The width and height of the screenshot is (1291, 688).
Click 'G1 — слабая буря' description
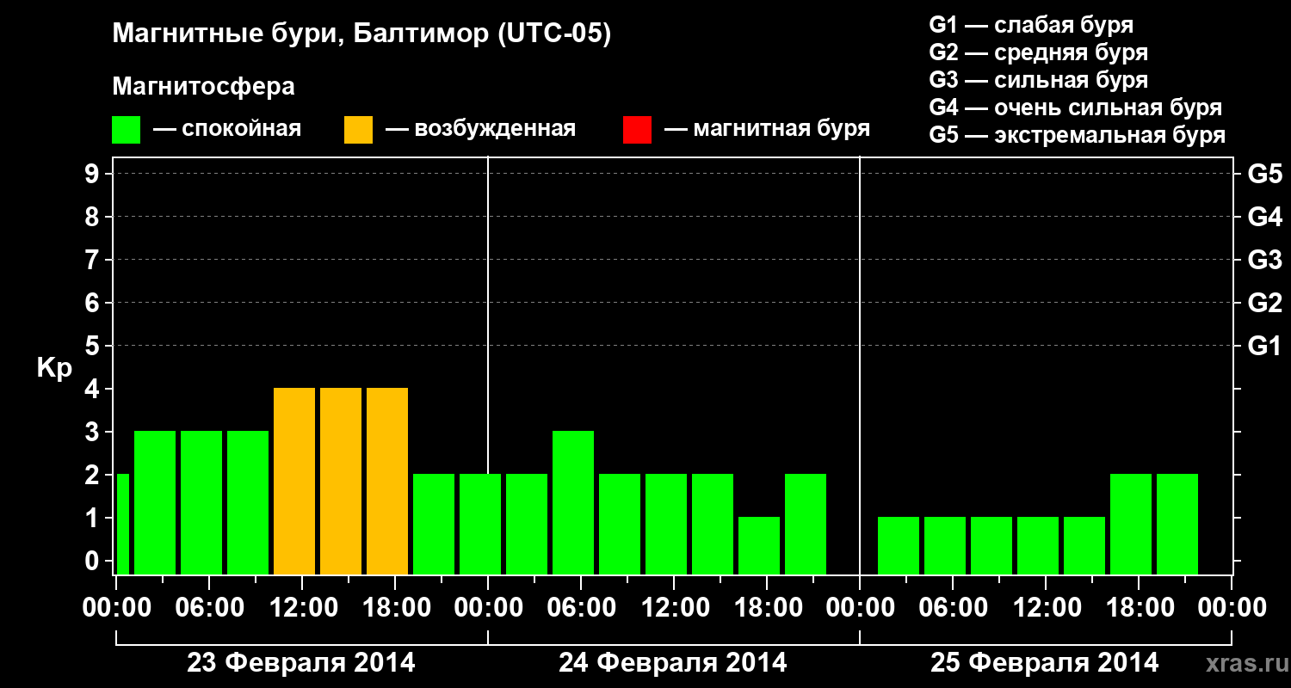click(1031, 24)
